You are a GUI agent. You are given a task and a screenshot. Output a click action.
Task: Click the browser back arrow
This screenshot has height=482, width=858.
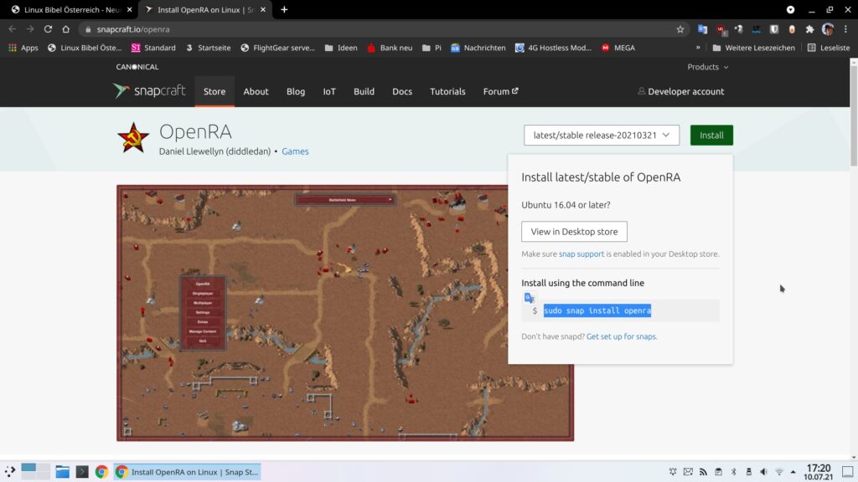(12, 29)
